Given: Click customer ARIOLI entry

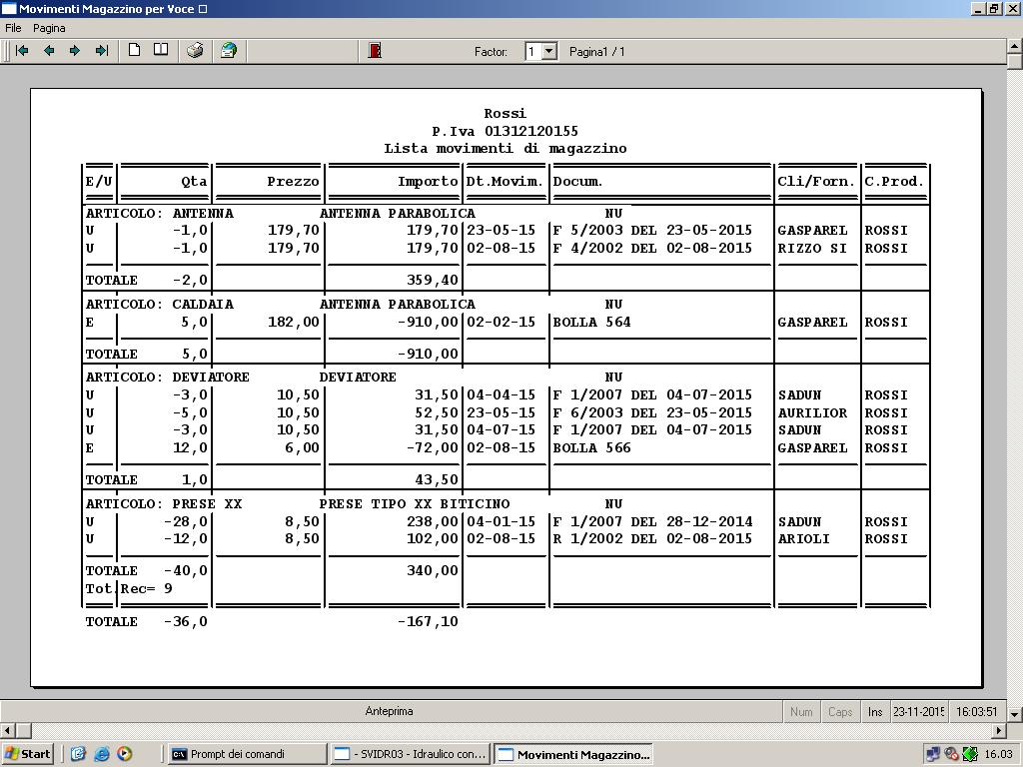Looking at the screenshot, I should 804,538.
